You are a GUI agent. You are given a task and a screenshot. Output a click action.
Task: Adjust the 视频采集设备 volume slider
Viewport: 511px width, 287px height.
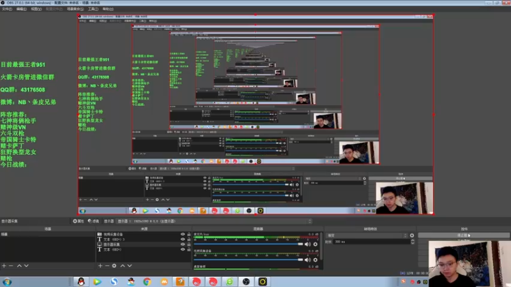tap(248, 260)
